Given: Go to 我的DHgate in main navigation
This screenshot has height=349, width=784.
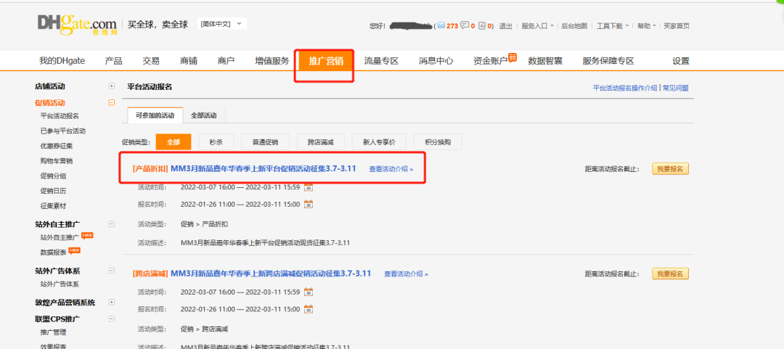Looking at the screenshot, I should tap(62, 61).
